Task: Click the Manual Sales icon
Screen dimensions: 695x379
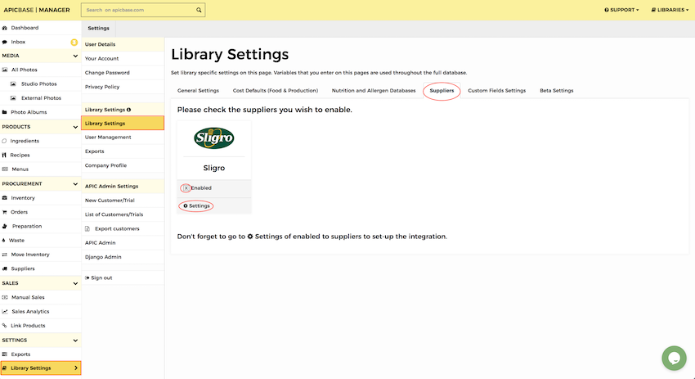Action: (x=4, y=297)
